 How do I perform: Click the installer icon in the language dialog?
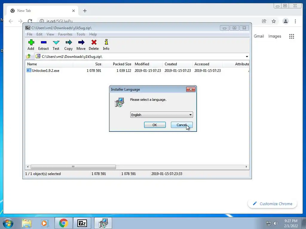(x=119, y=102)
